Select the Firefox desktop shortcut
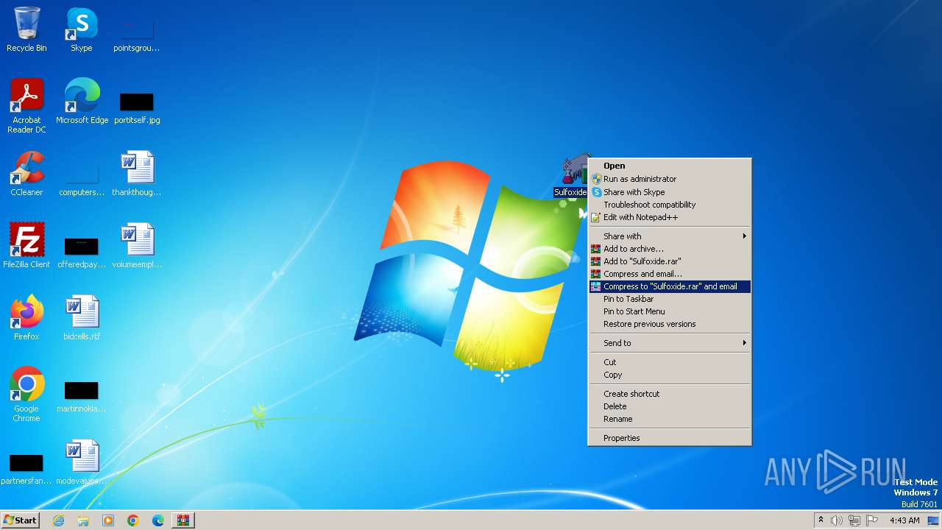This screenshot has height=530, width=942. [26, 318]
